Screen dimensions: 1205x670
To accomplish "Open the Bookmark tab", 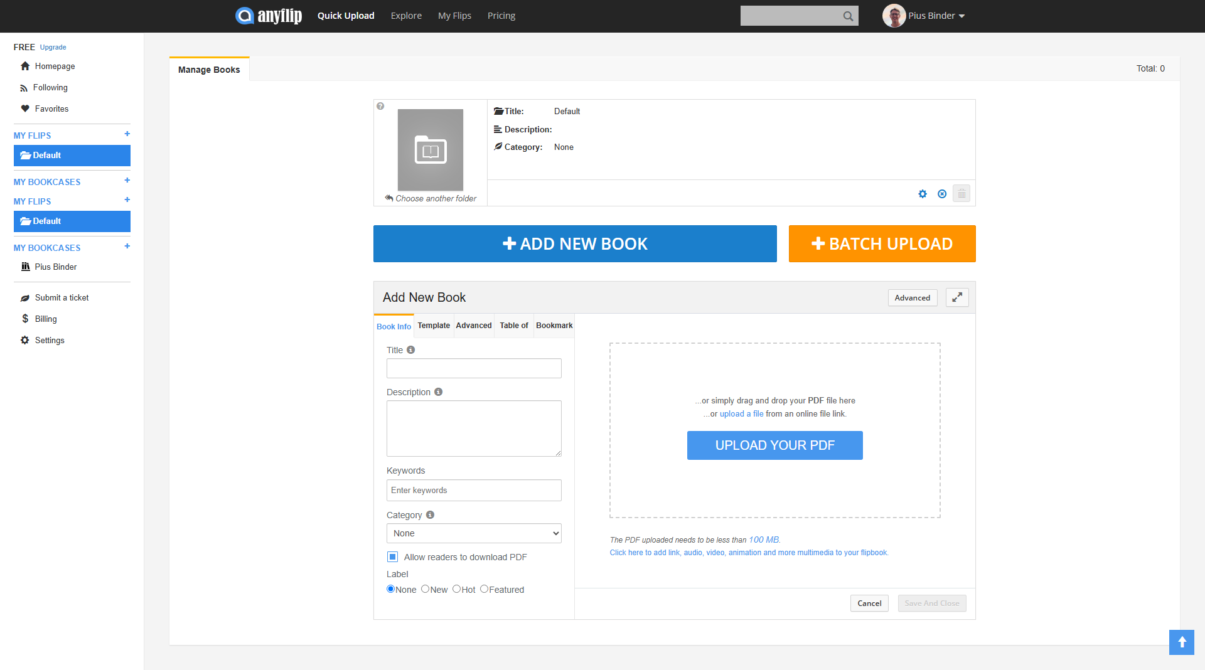I will pyautogui.click(x=554, y=326).
